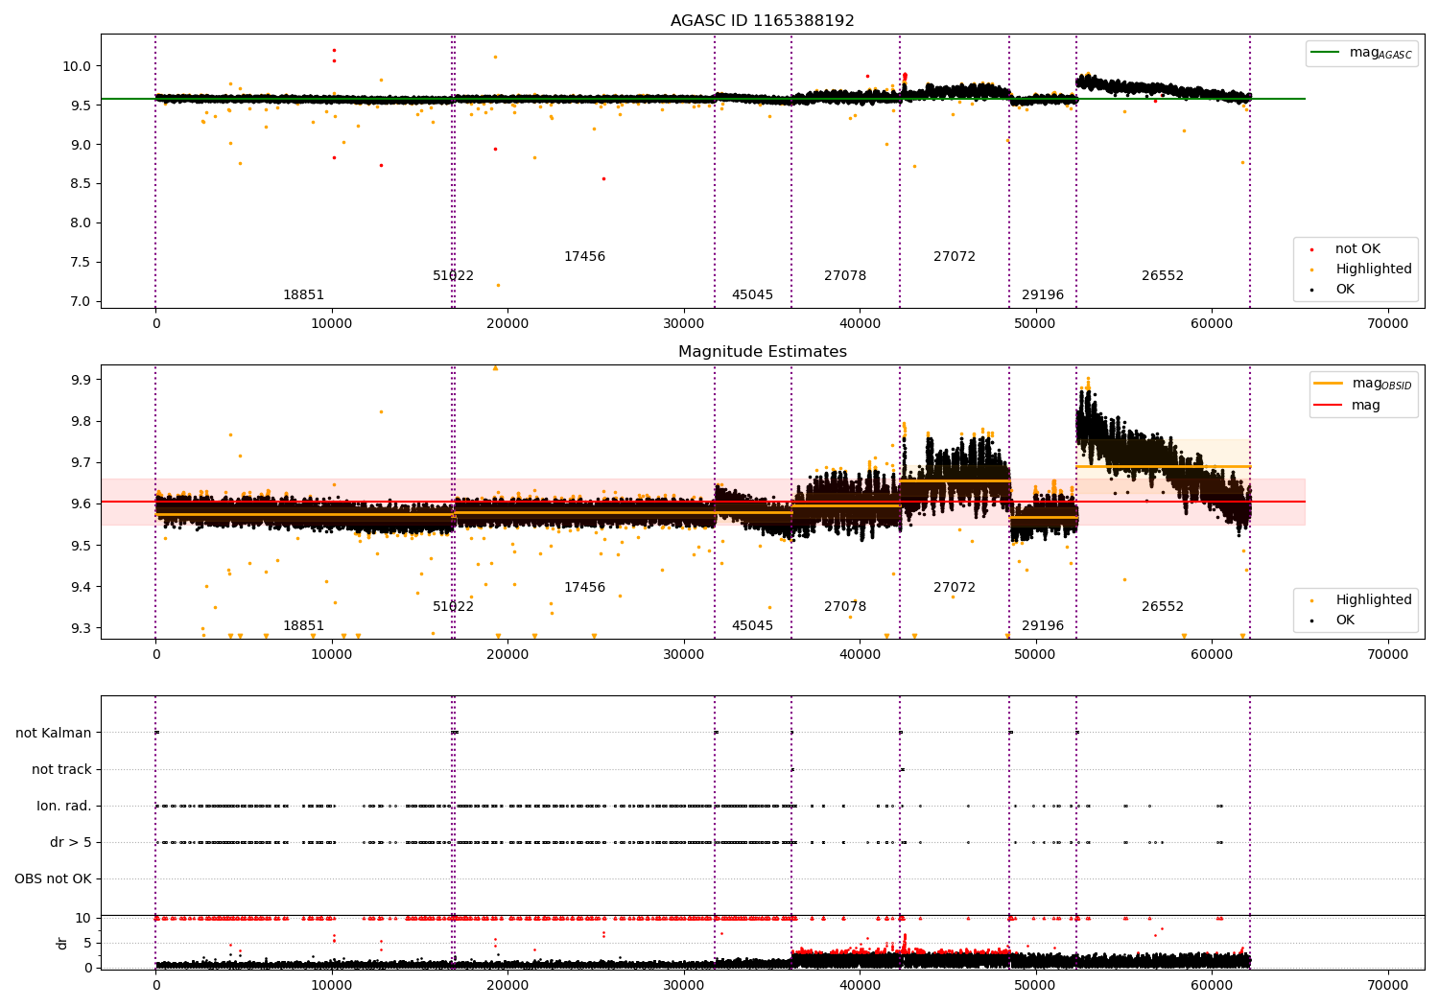
Task: Click OBSID label 17456 in top plot
Action: point(584,257)
